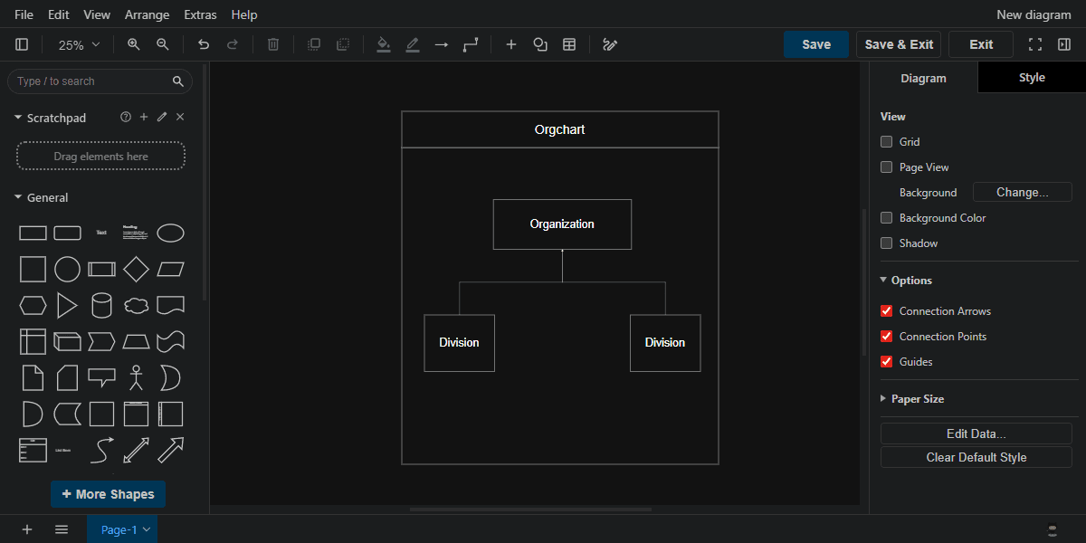Pick the diamond shape from General

[137, 270]
